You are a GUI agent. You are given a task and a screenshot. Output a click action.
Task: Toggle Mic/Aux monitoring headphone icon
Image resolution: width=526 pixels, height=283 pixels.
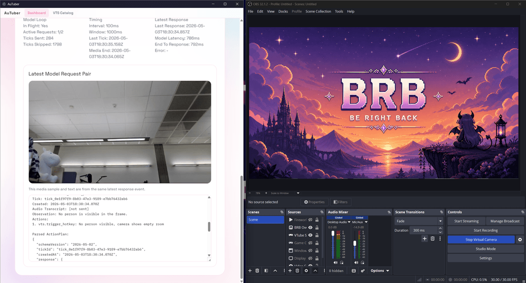click(x=363, y=262)
